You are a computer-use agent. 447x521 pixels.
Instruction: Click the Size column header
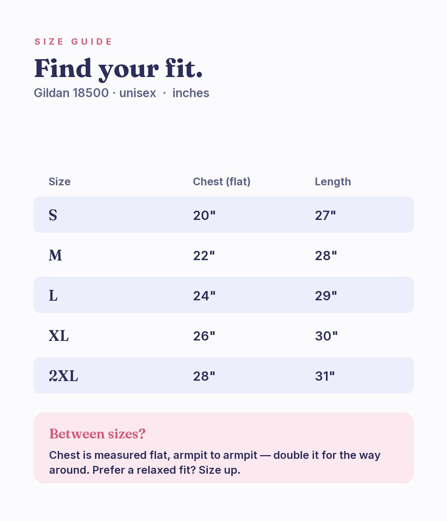click(x=60, y=182)
